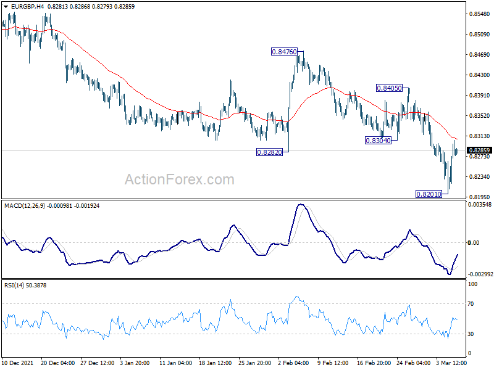The width and height of the screenshot is (494, 370).
Task: Click the RSI scale level 70
Action: point(471,304)
